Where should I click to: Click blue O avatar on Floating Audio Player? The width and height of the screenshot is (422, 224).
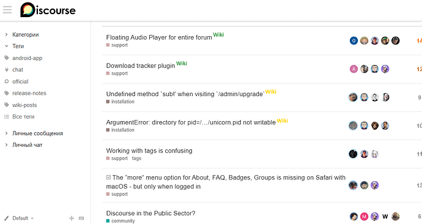(x=354, y=40)
